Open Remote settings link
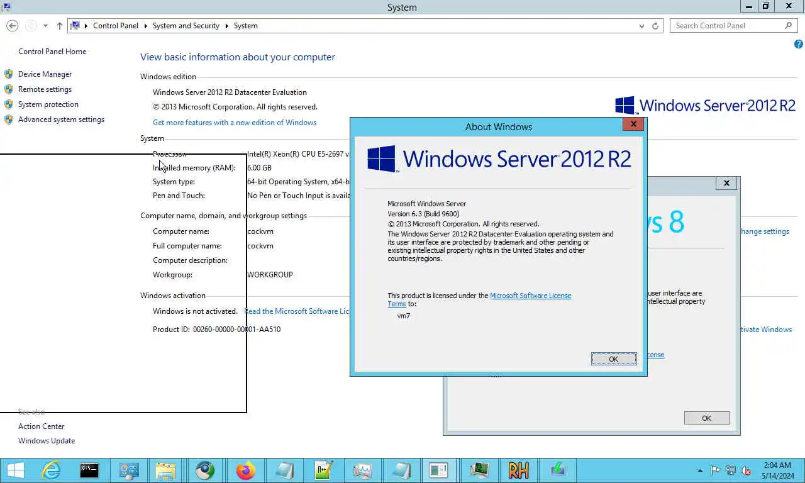Viewport: 805px width, 483px height. pos(45,89)
